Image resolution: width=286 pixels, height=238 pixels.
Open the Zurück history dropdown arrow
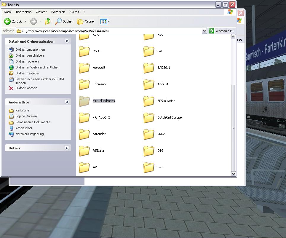pos(25,21)
